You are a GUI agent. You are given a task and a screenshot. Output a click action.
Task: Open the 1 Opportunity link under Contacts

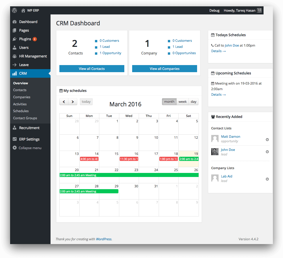(110, 53)
